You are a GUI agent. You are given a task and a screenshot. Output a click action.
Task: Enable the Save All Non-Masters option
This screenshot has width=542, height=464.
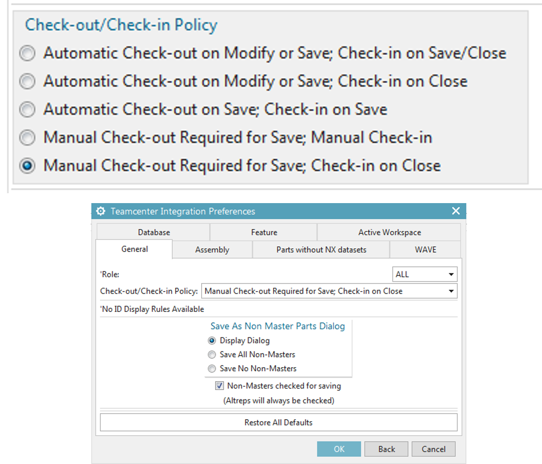212,354
